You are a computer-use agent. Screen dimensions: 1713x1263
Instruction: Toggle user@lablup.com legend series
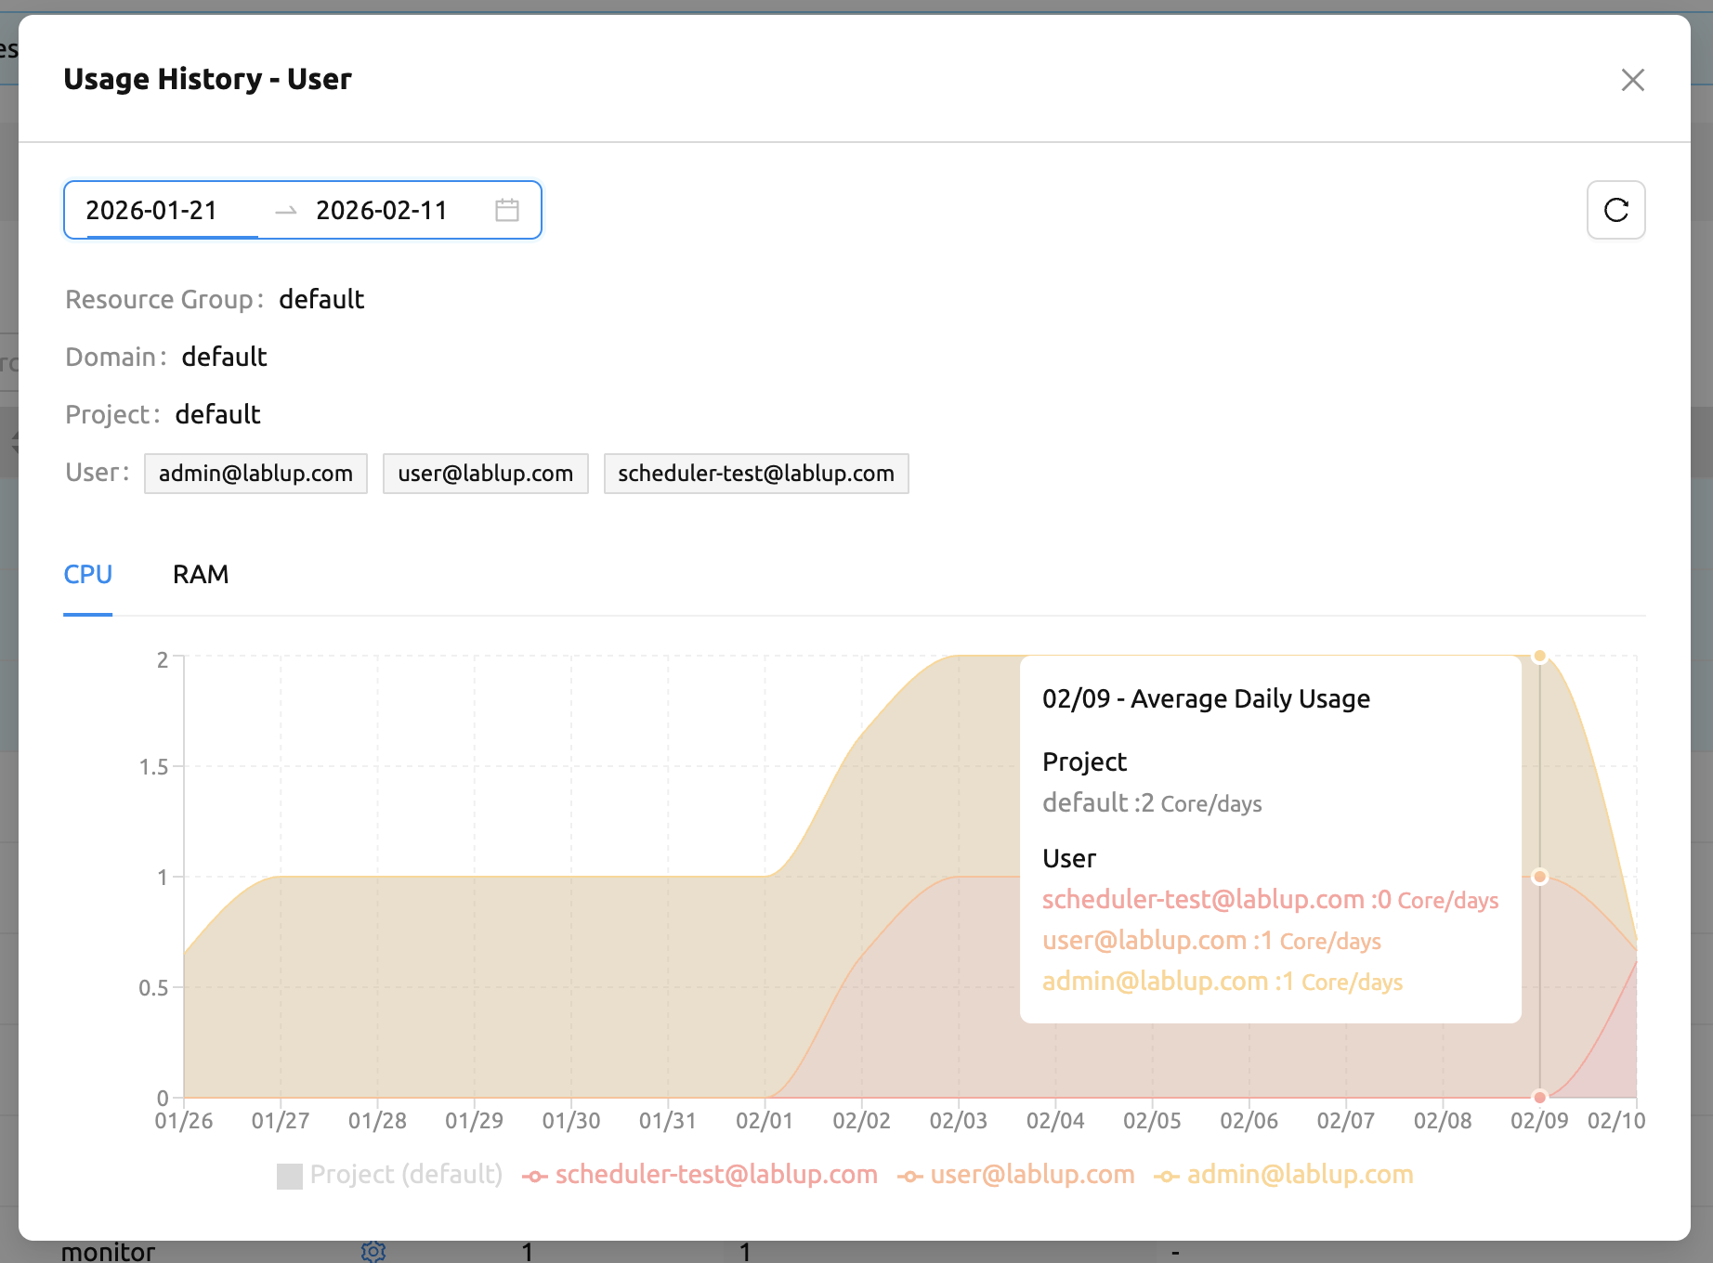[x=1016, y=1175]
